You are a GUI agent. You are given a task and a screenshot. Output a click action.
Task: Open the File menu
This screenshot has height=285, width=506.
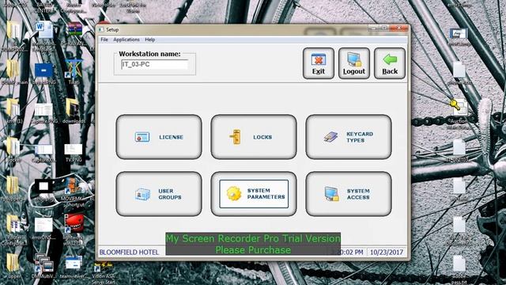click(x=104, y=40)
